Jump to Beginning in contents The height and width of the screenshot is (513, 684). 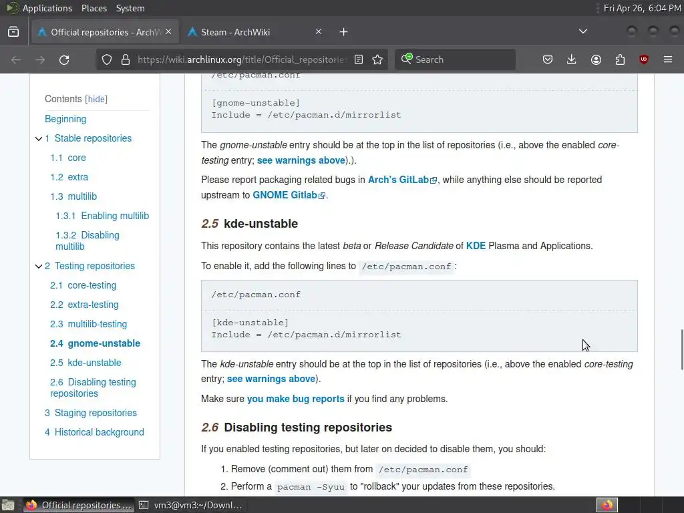[65, 119]
